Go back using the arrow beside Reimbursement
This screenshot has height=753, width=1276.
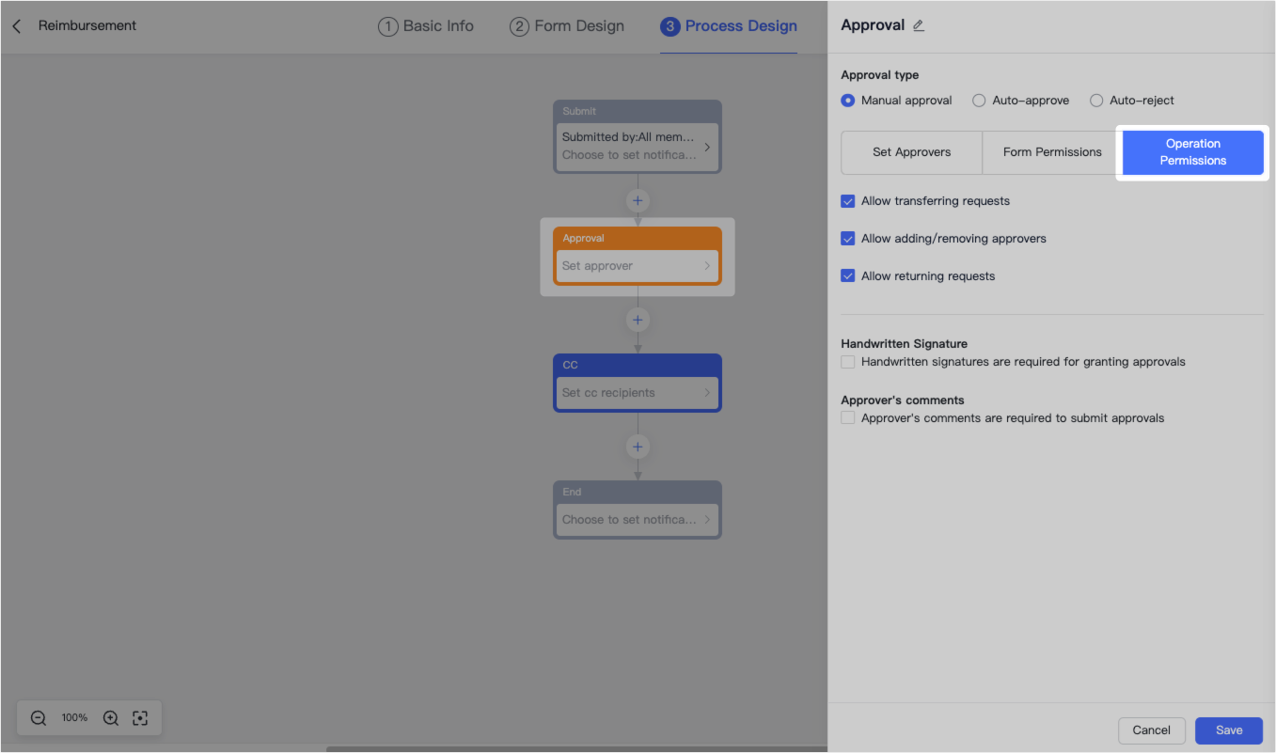click(17, 26)
